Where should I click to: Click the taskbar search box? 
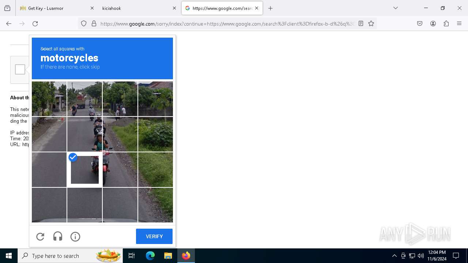(70, 256)
